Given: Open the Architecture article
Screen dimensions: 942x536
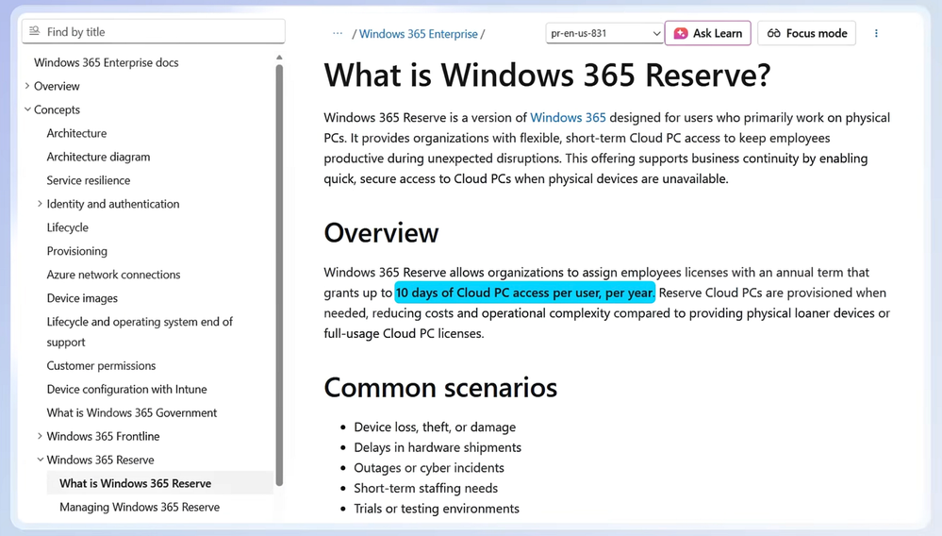Looking at the screenshot, I should tap(77, 133).
